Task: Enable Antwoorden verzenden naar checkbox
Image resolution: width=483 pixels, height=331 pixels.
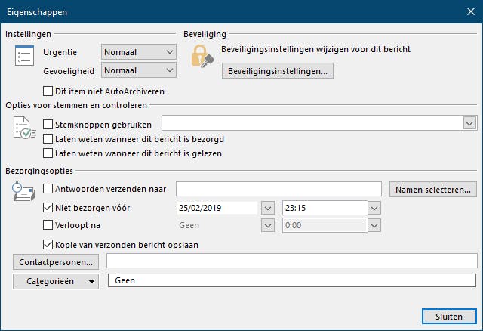Action: coord(48,188)
